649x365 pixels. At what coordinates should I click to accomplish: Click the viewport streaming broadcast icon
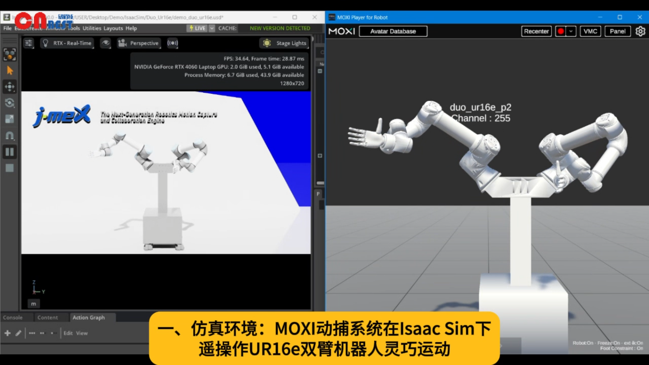172,43
